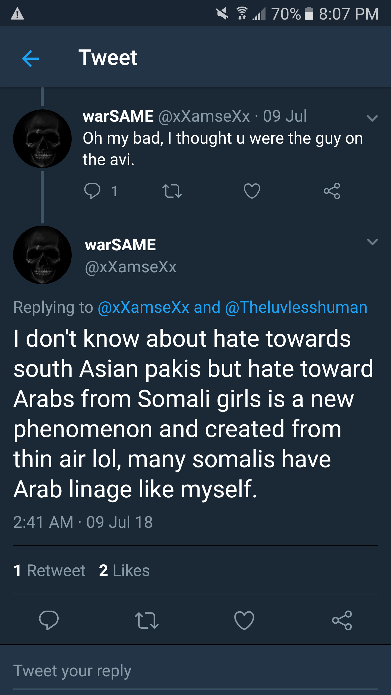Like the main tweet with heart icon
Viewport: 391px width, 695px height.
244,620
